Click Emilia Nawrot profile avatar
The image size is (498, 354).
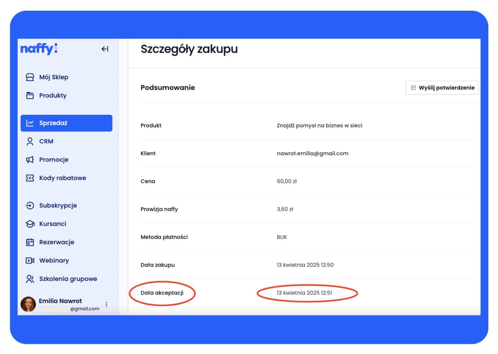[x=28, y=304]
